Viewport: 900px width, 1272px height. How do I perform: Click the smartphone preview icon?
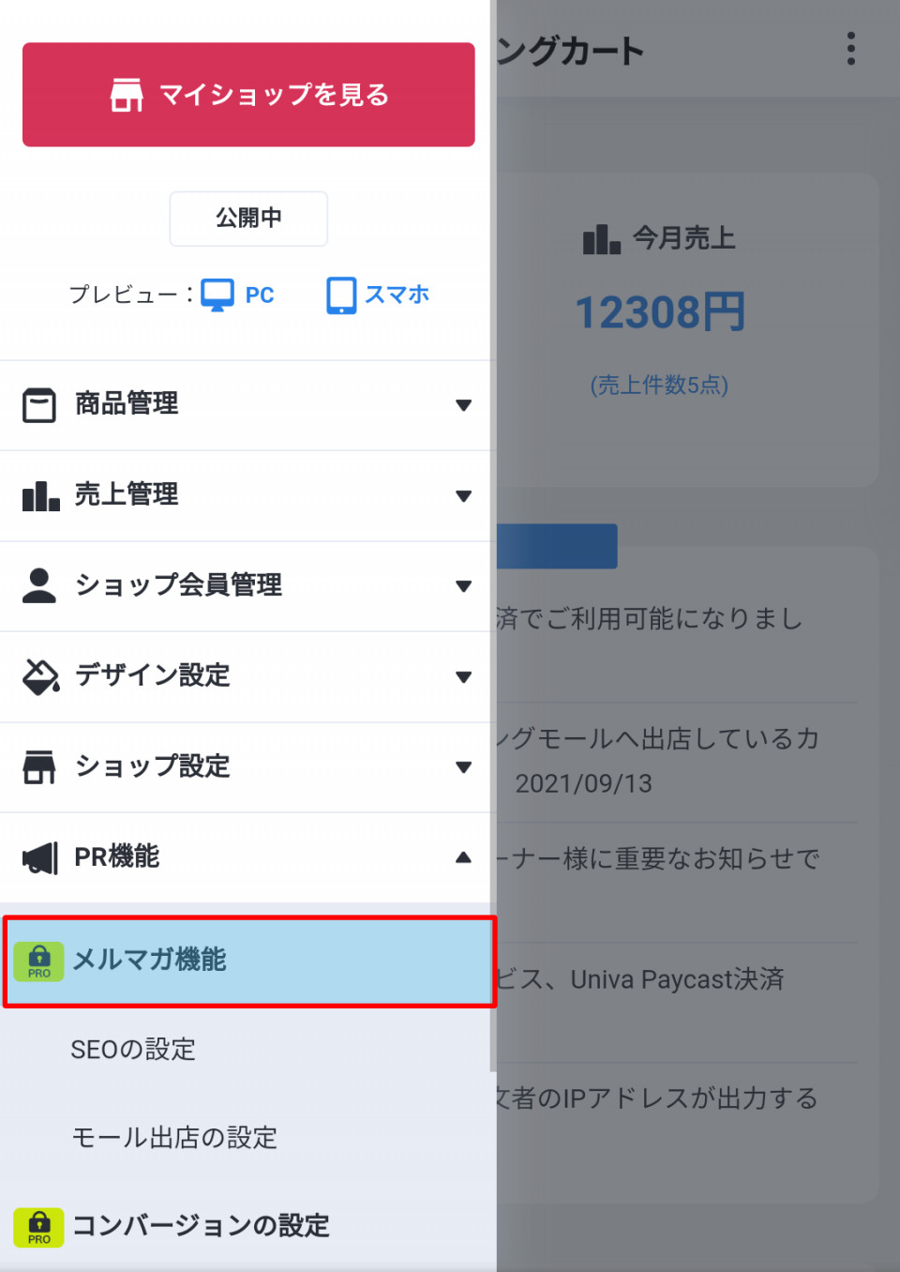[x=341, y=295]
